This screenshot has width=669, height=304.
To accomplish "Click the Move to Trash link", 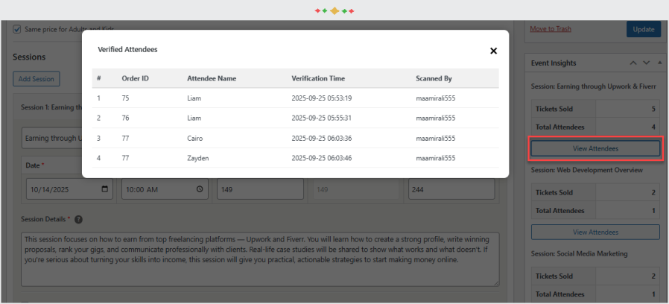I will pyautogui.click(x=551, y=29).
